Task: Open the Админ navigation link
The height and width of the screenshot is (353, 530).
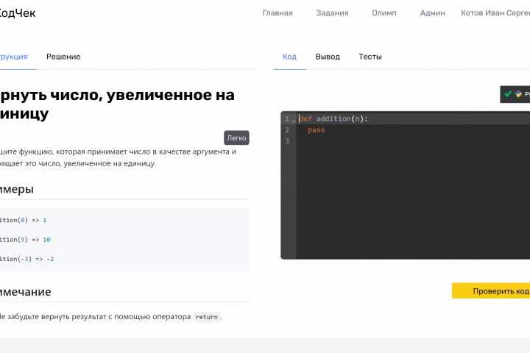Action: coord(432,13)
